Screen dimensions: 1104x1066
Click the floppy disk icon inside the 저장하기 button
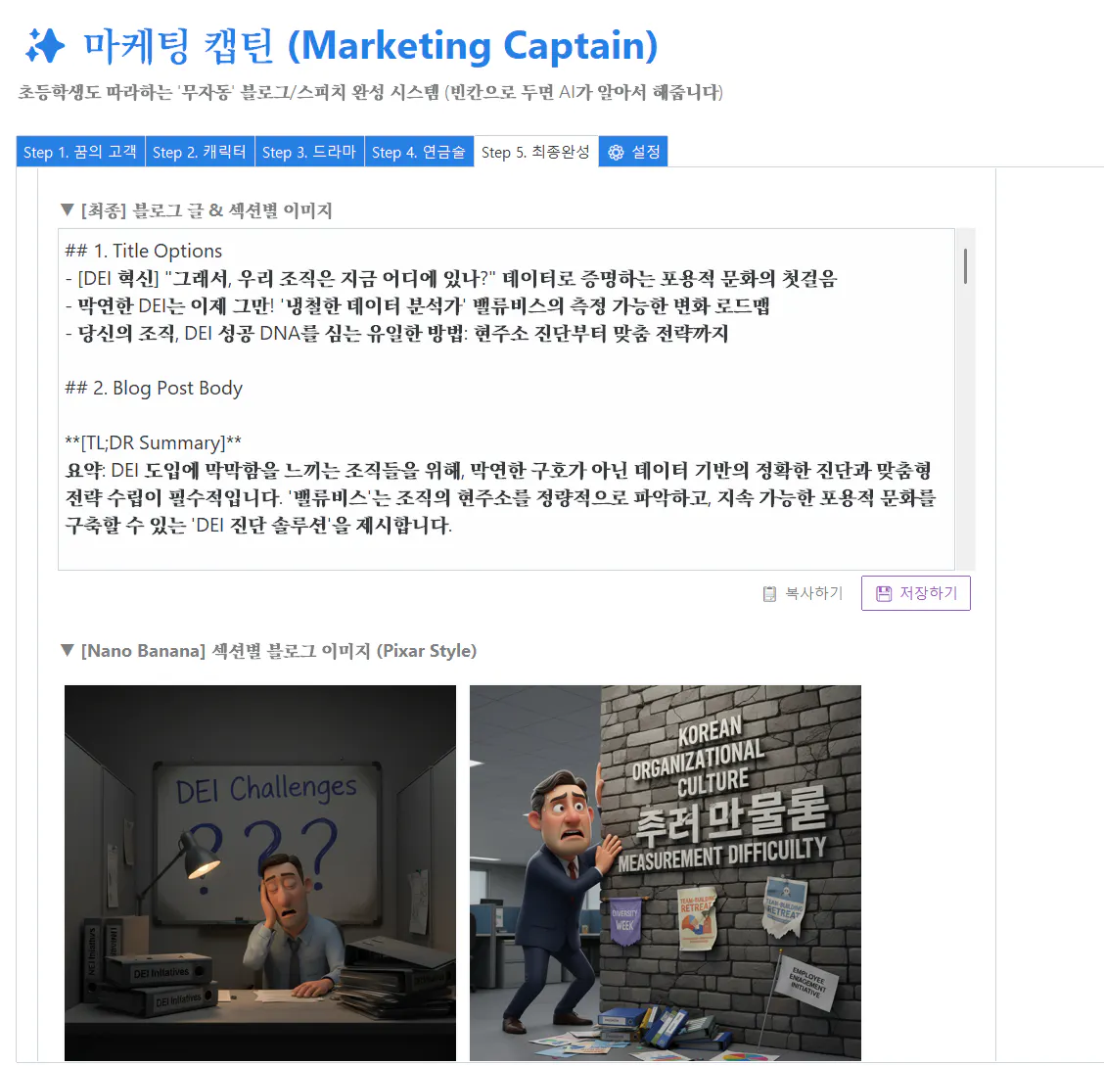click(887, 592)
